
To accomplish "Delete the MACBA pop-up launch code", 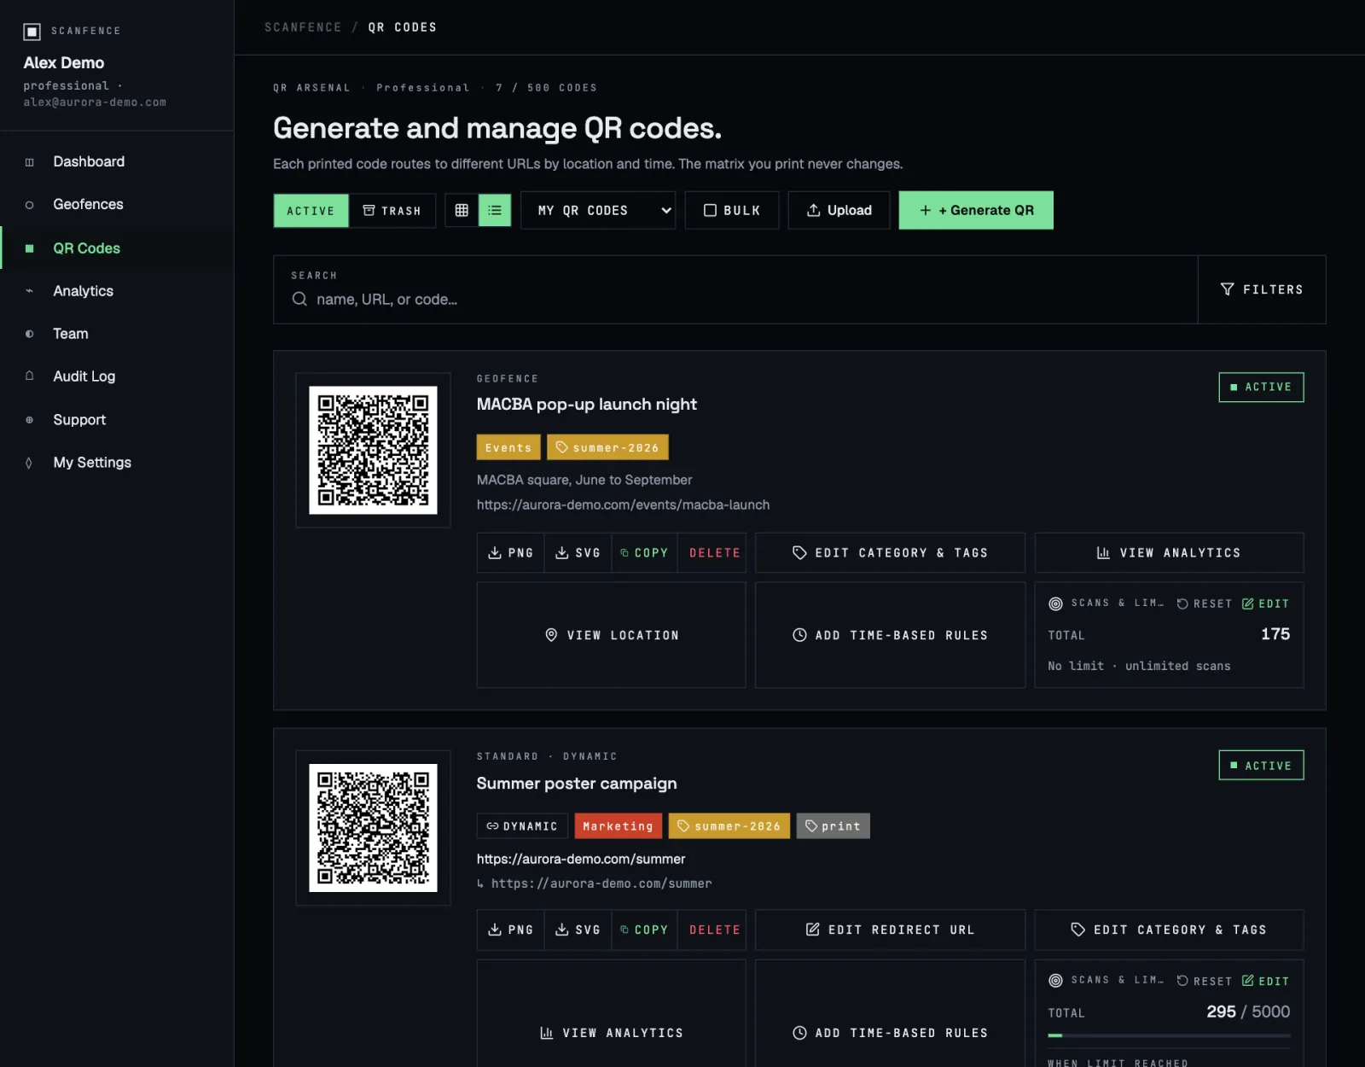I will pos(713,553).
